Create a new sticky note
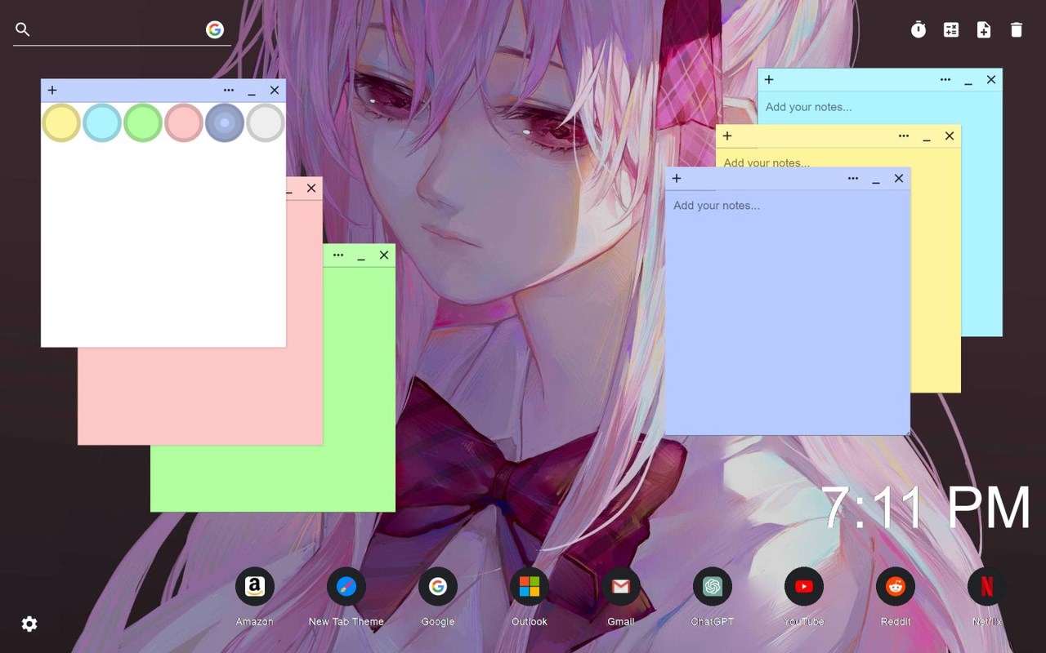The width and height of the screenshot is (1046, 653). click(984, 30)
